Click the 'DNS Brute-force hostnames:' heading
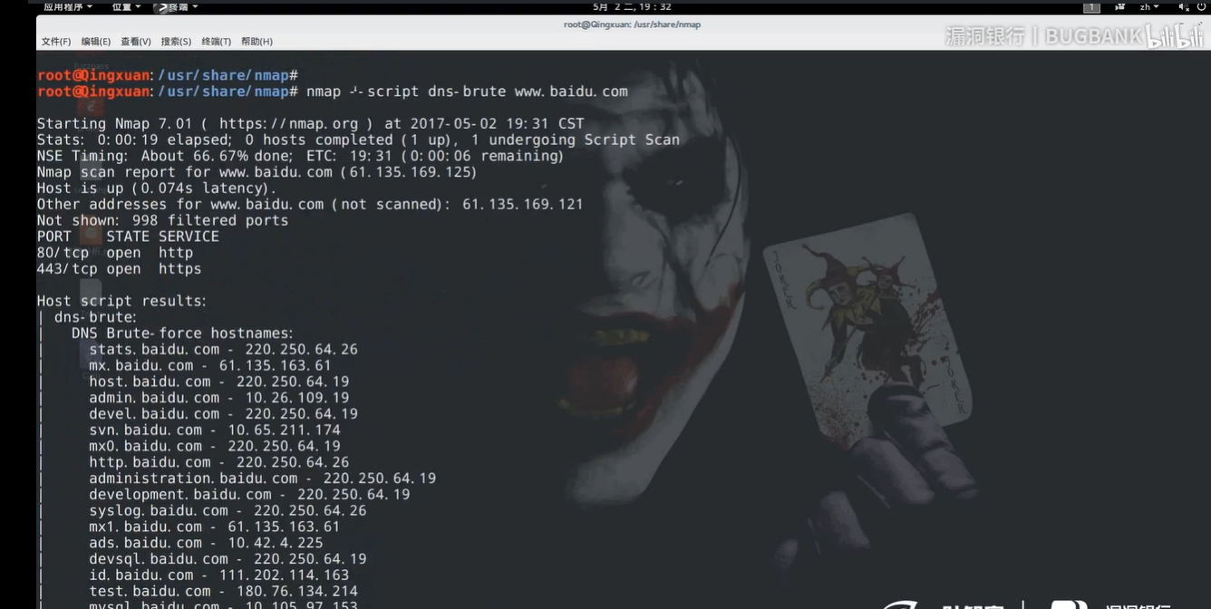 coord(183,333)
